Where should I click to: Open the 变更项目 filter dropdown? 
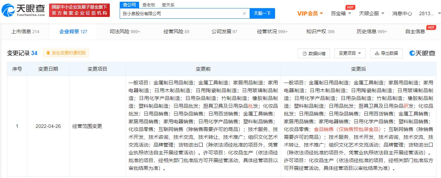[x=350, y=53]
